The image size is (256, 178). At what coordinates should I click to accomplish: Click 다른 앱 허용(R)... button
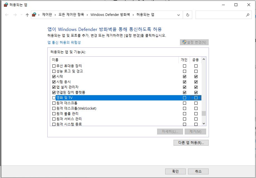tap(191, 143)
